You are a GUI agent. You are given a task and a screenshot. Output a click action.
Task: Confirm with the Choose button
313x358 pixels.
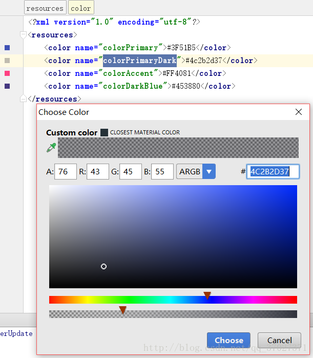(228, 340)
